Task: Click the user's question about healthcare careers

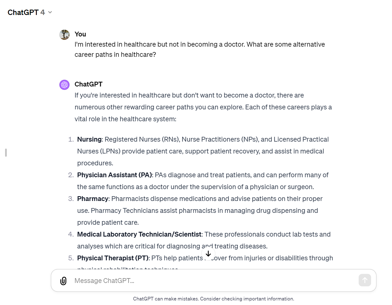Action: 200,49
